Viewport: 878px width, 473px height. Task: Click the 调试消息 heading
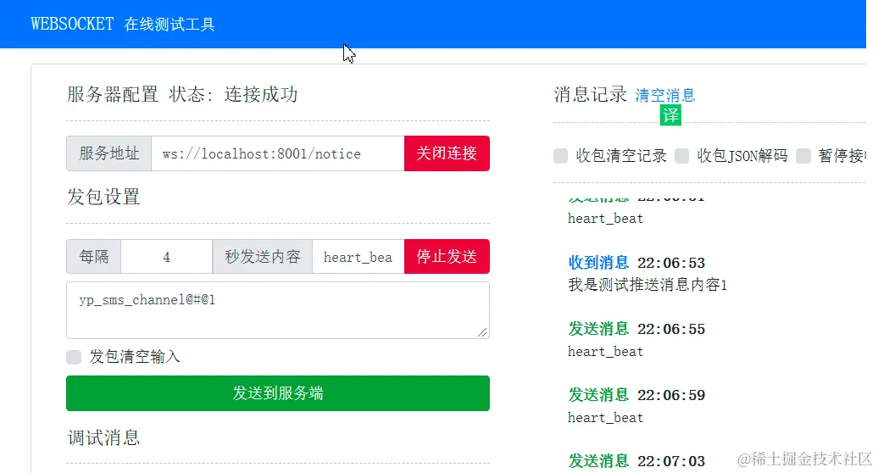coord(103,437)
